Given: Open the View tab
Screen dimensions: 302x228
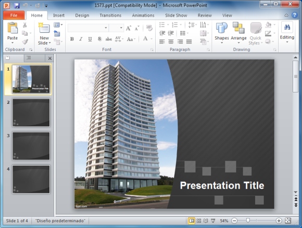Looking at the screenshot, I should (x=227, y=16).
